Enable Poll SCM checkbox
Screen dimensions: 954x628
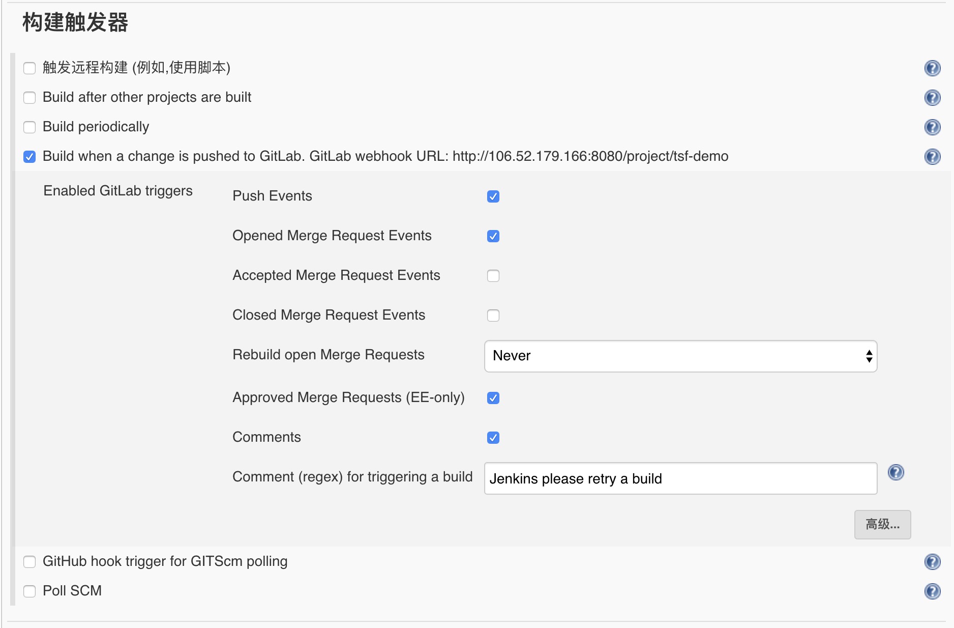pos(29,591)
